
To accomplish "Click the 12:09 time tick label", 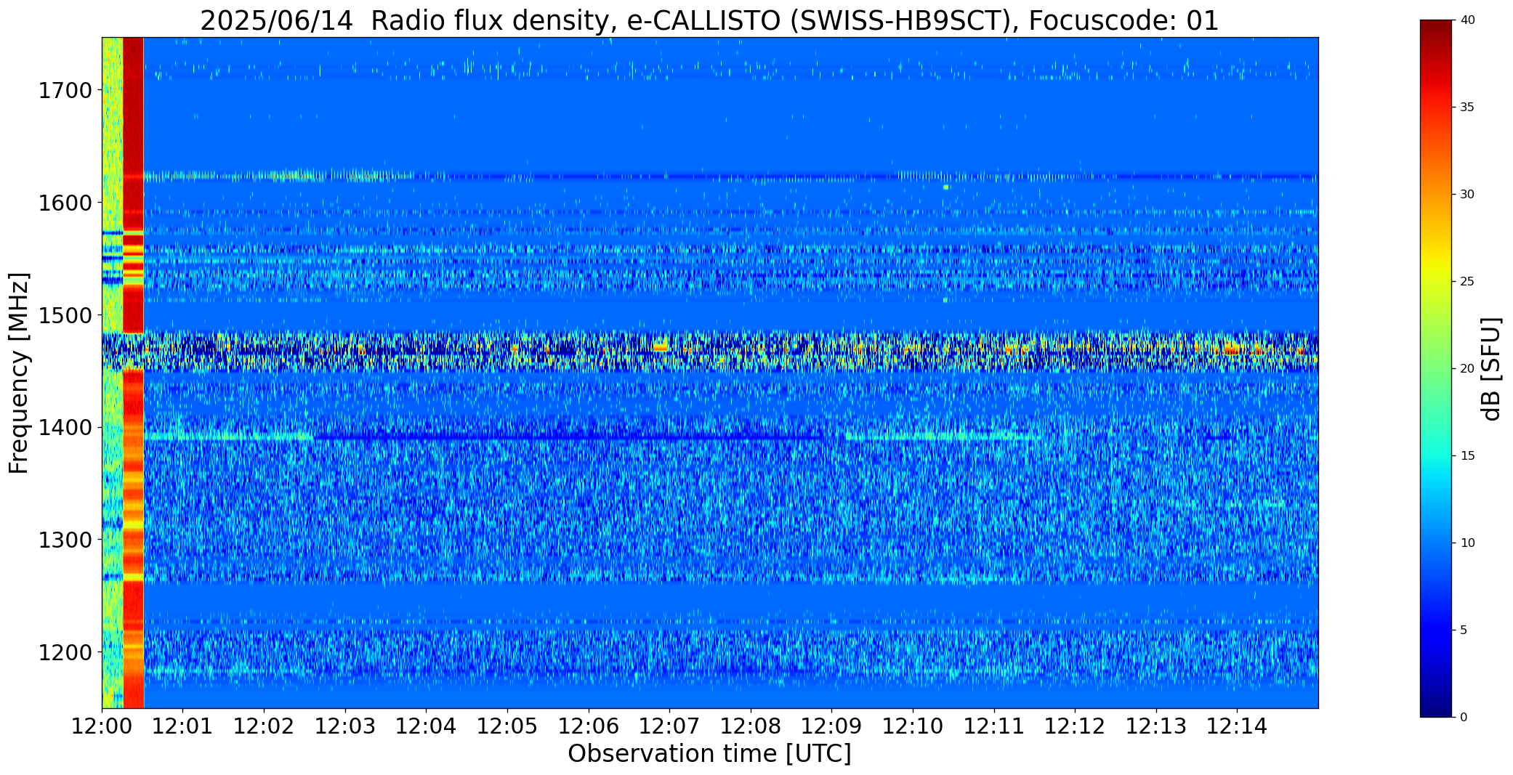I will pos(832,726).
